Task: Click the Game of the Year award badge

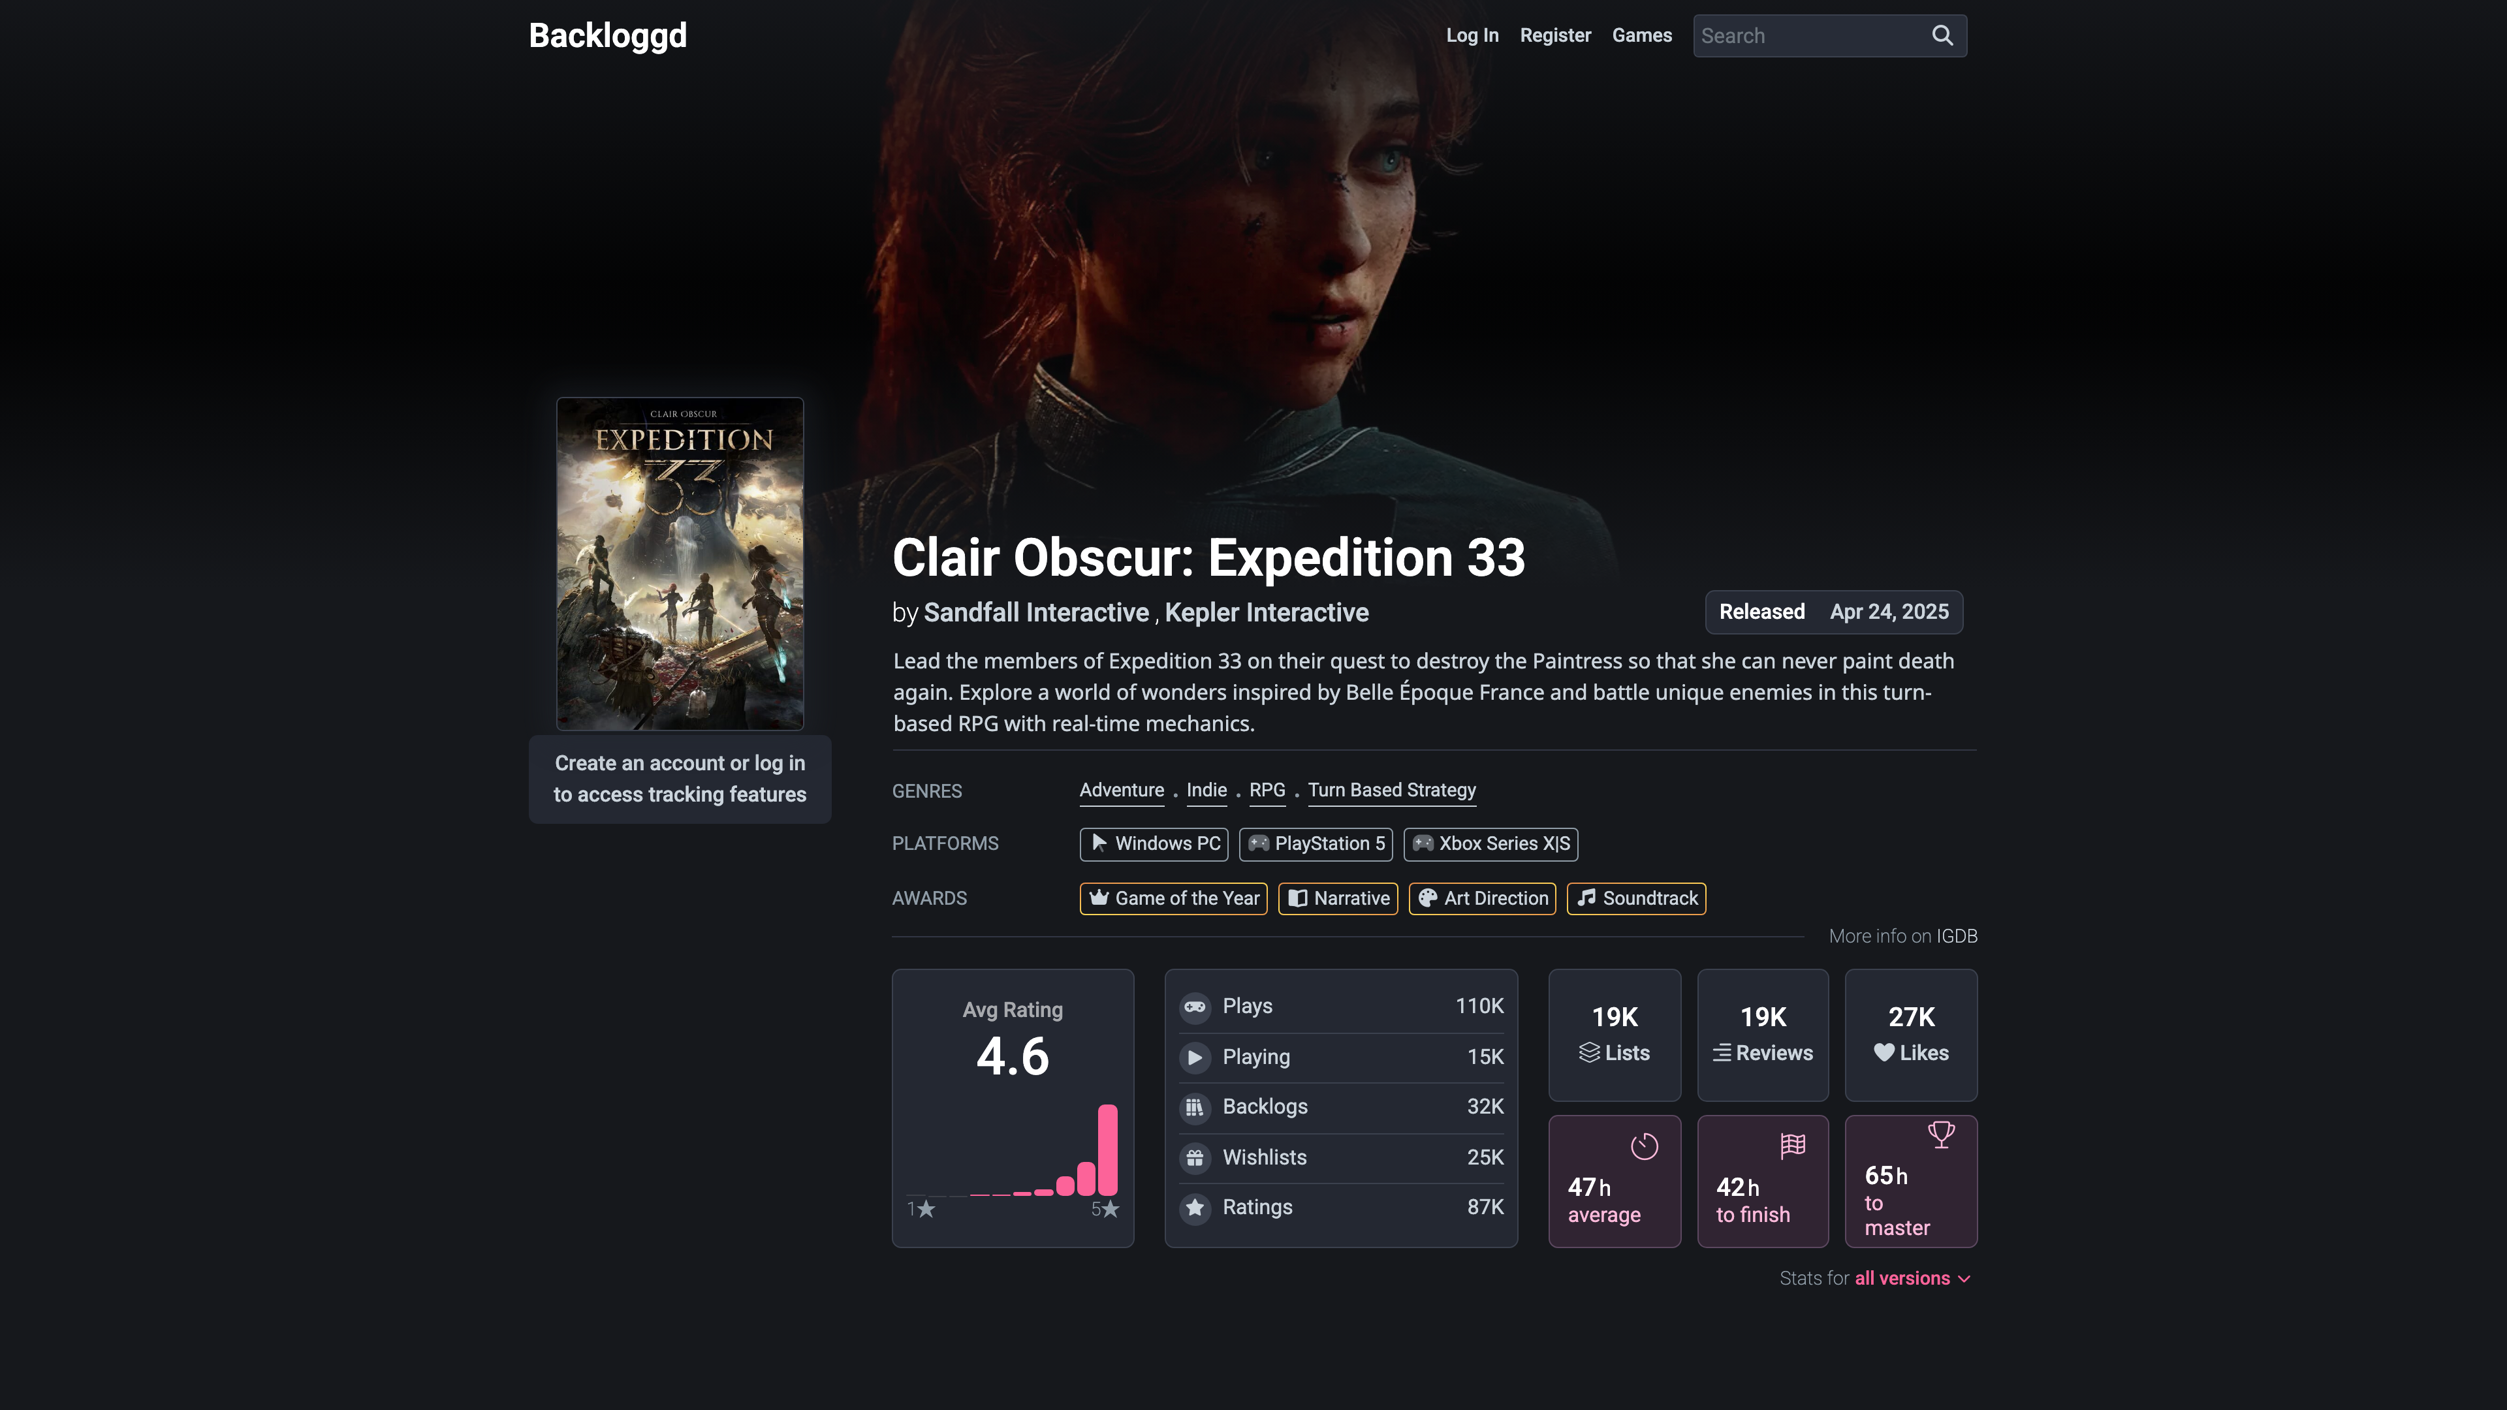Action: tap(1173, 898)
